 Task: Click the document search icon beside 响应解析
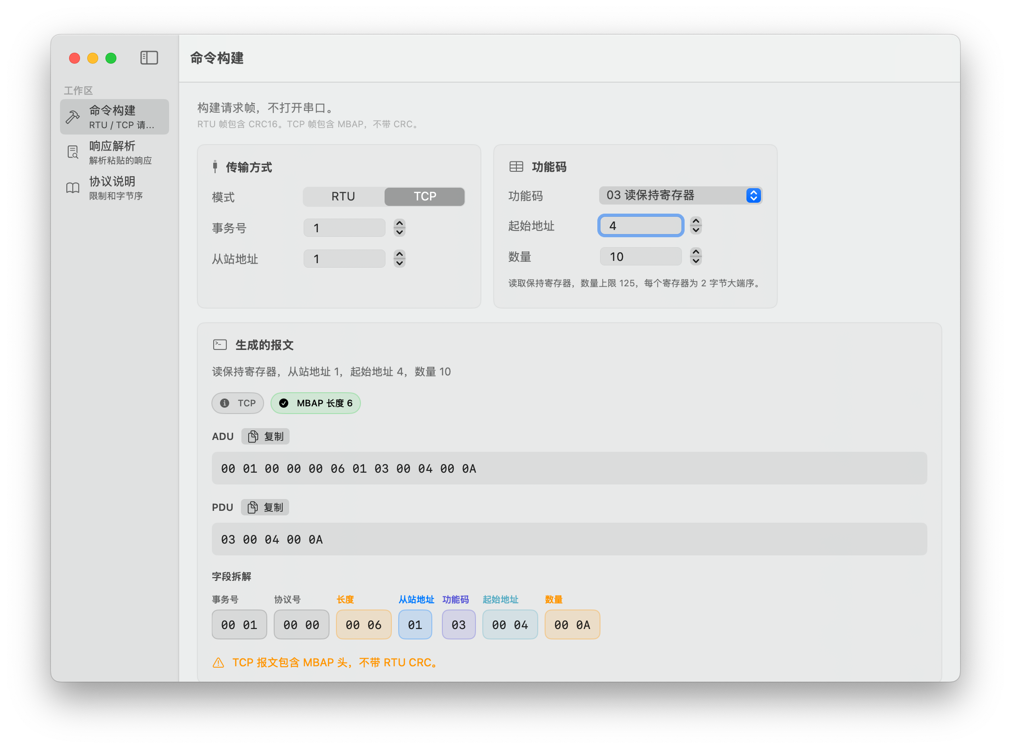tap(73, 152)
